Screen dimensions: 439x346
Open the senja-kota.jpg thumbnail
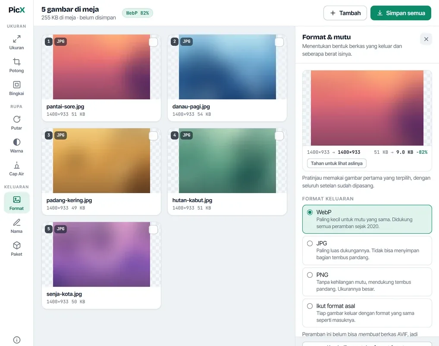click(101, 254)
